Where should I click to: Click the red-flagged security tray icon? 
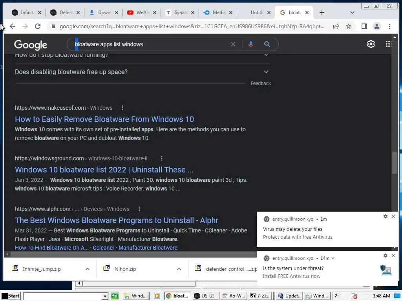pyautogui.click(x=354, y=296)
